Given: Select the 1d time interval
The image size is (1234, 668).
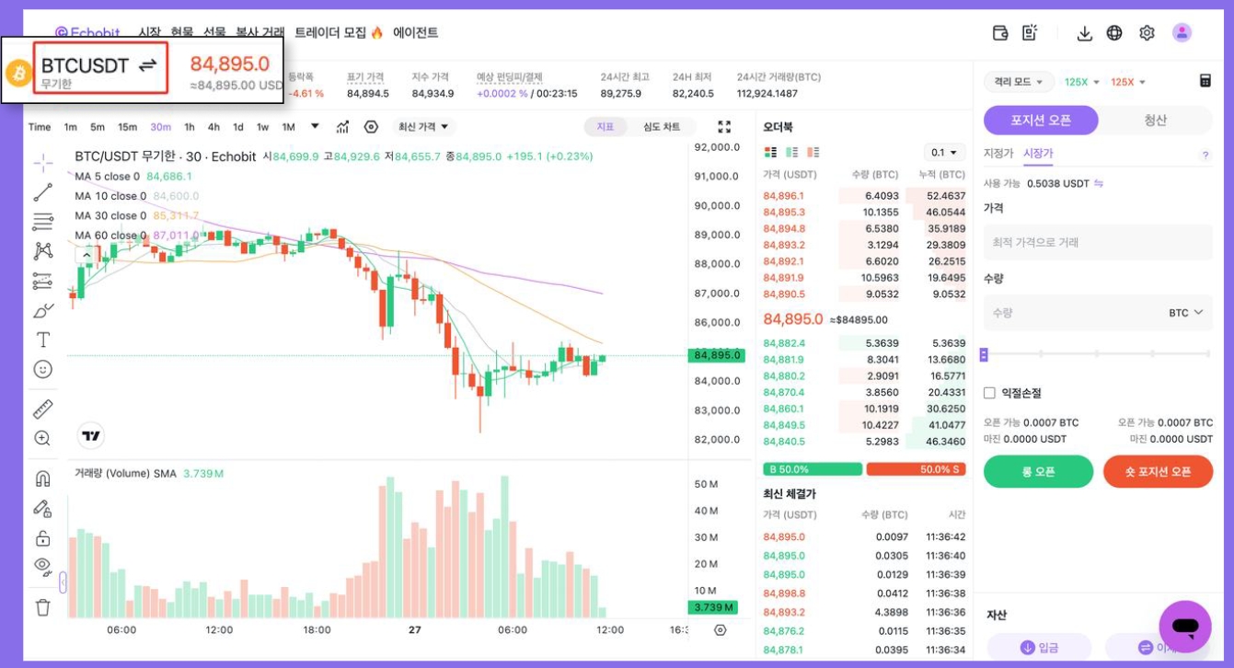Looking at the screenshot, I should click(238, 127).
